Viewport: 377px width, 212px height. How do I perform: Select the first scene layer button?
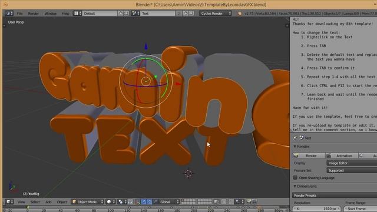coord(183,200)
